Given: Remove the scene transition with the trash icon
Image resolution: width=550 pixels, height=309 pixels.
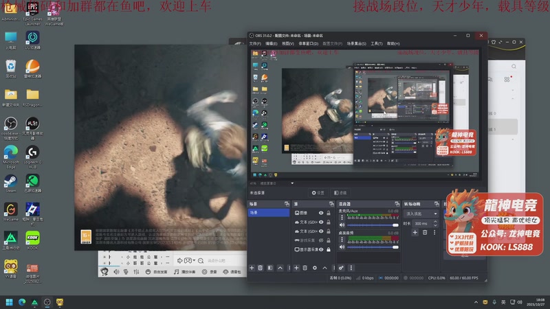Looking at the screenshot, I should pyautogui.click(x=425, y=232).
